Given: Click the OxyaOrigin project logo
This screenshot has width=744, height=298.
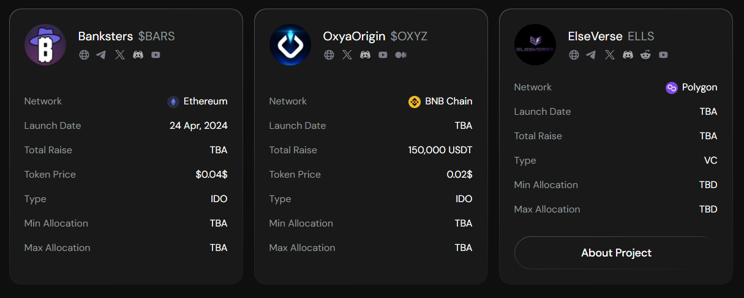Looking at the screenshot, I should click(290, 45).
